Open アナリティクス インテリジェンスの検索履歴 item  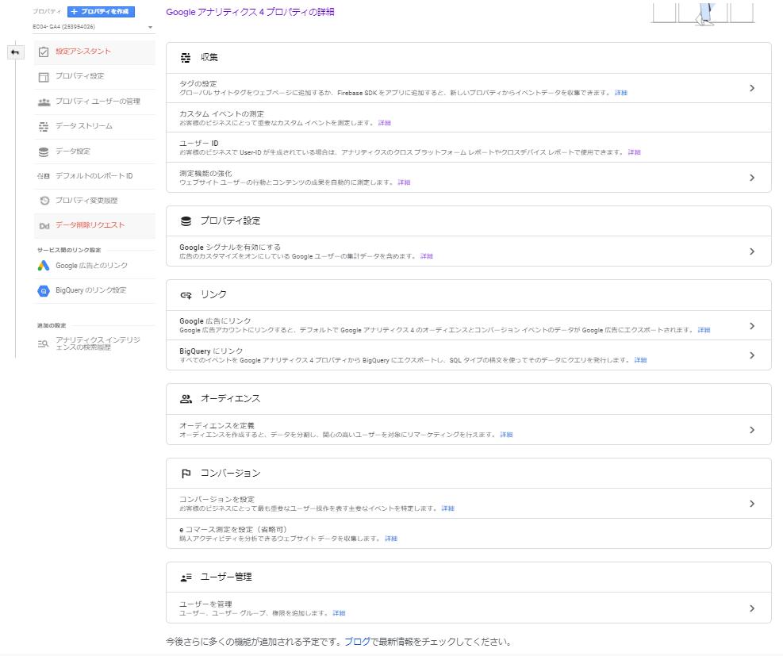[x=98, y=343]
